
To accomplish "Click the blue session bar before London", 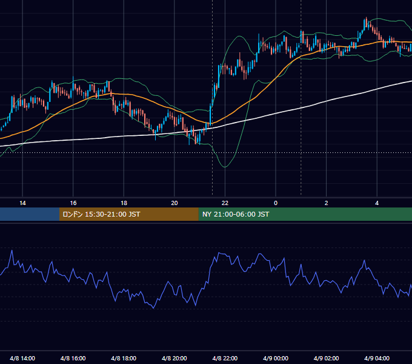I will (30, 214).
